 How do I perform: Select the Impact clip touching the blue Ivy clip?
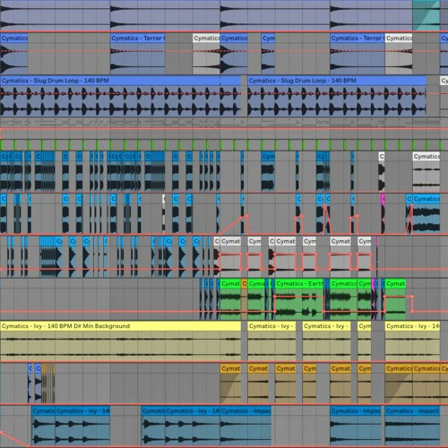[246, 426]
